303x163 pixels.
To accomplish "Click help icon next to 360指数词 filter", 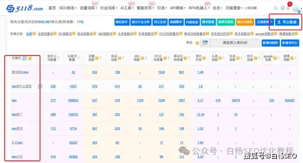I will point(114,34).
